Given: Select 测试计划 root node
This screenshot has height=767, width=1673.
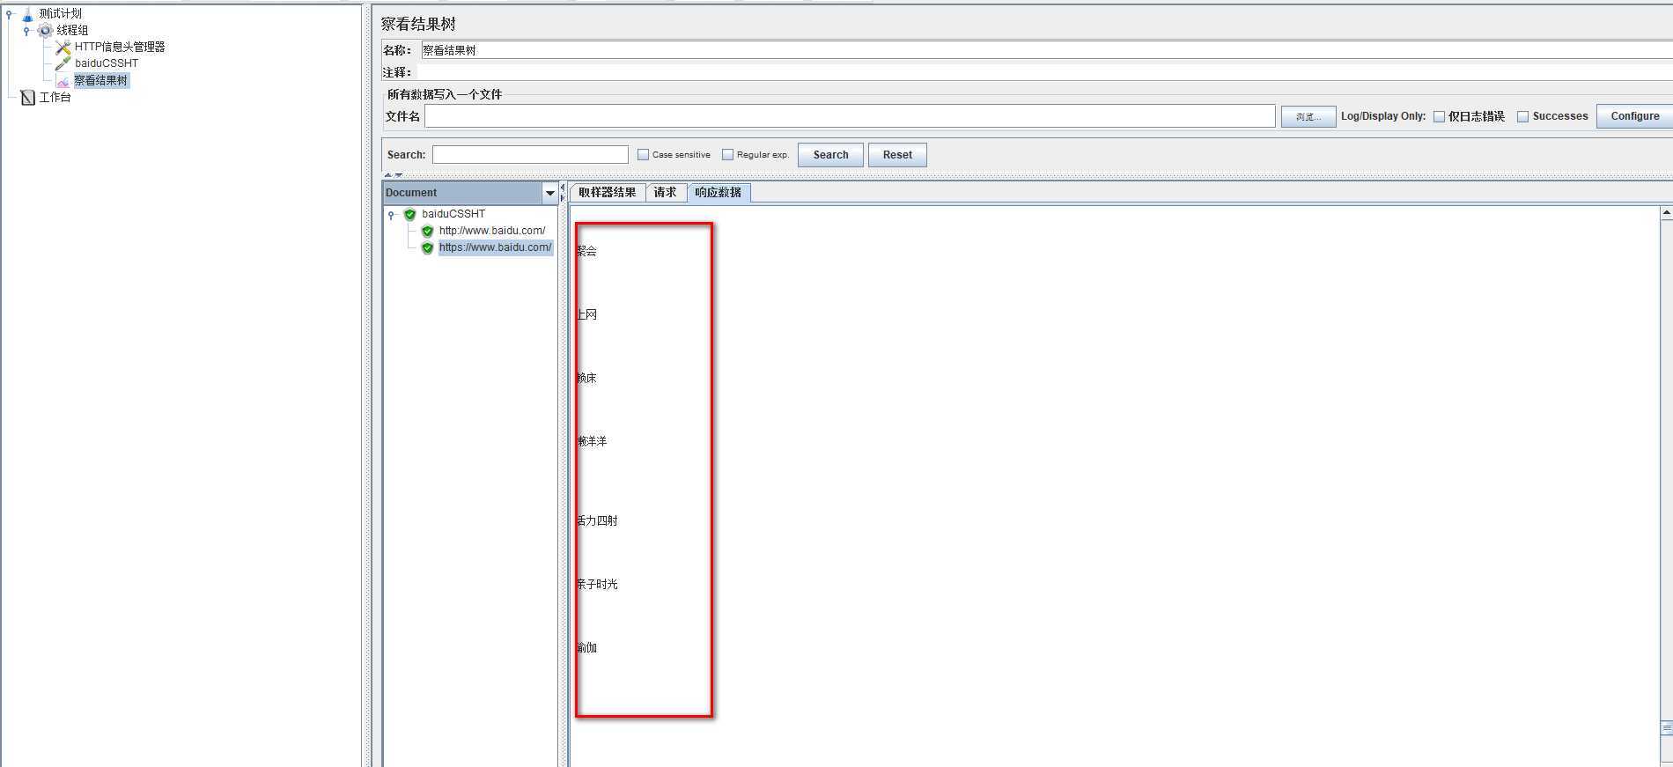Looking at the screenshot, I should (x=60, y=14).
